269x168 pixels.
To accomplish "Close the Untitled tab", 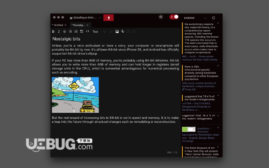I will click(65, 25).
